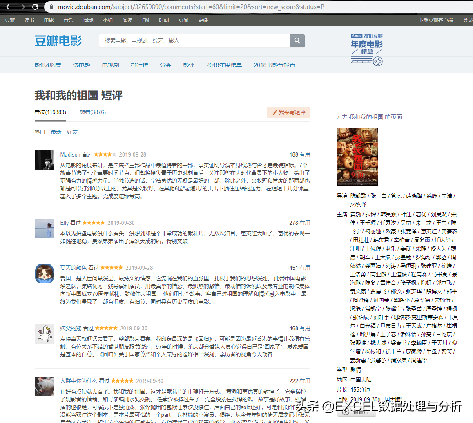Go to 电视剧 section
Viewport: 473px width, 423px height.
click(110, 65)
